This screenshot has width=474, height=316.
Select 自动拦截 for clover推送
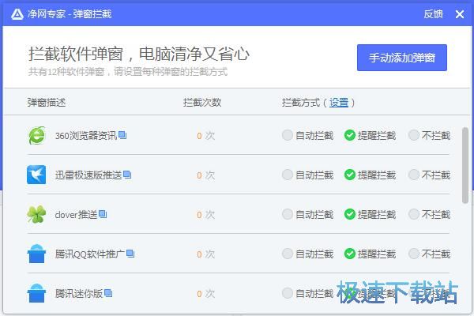pyautogui.click(x=308, y=214)
